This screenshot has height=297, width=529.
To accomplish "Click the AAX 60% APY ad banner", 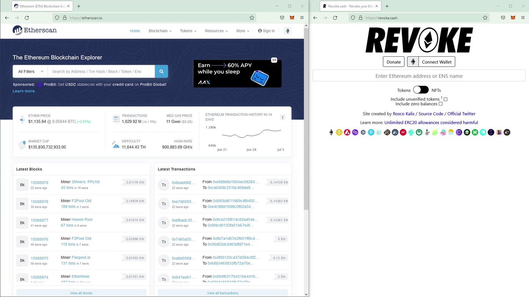I will pyautogui.click(x=237, y=73).
